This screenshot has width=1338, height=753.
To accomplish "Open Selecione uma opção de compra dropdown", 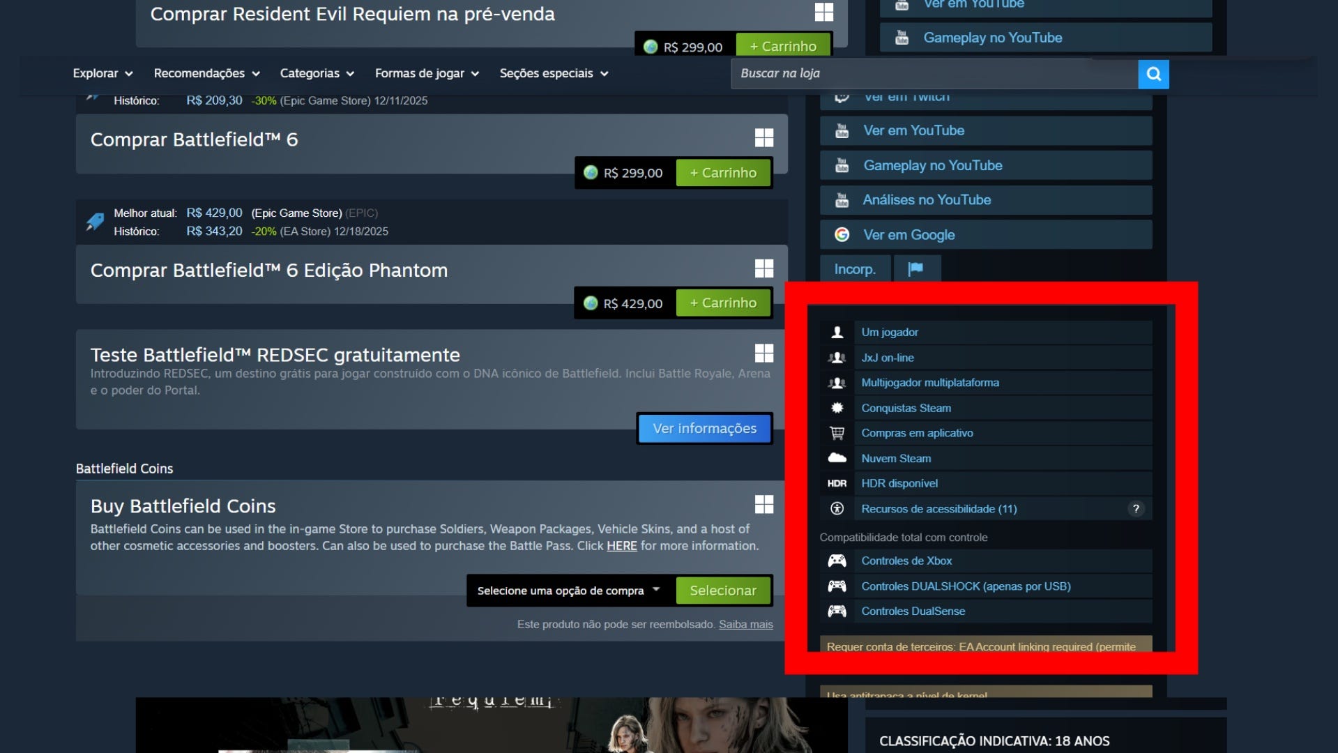I will tap(569, 591).
